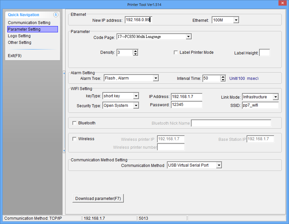Open the Alarm Type dropdown
The width and height of the screenshot is (289, 224).
click(x=156, y=78)
